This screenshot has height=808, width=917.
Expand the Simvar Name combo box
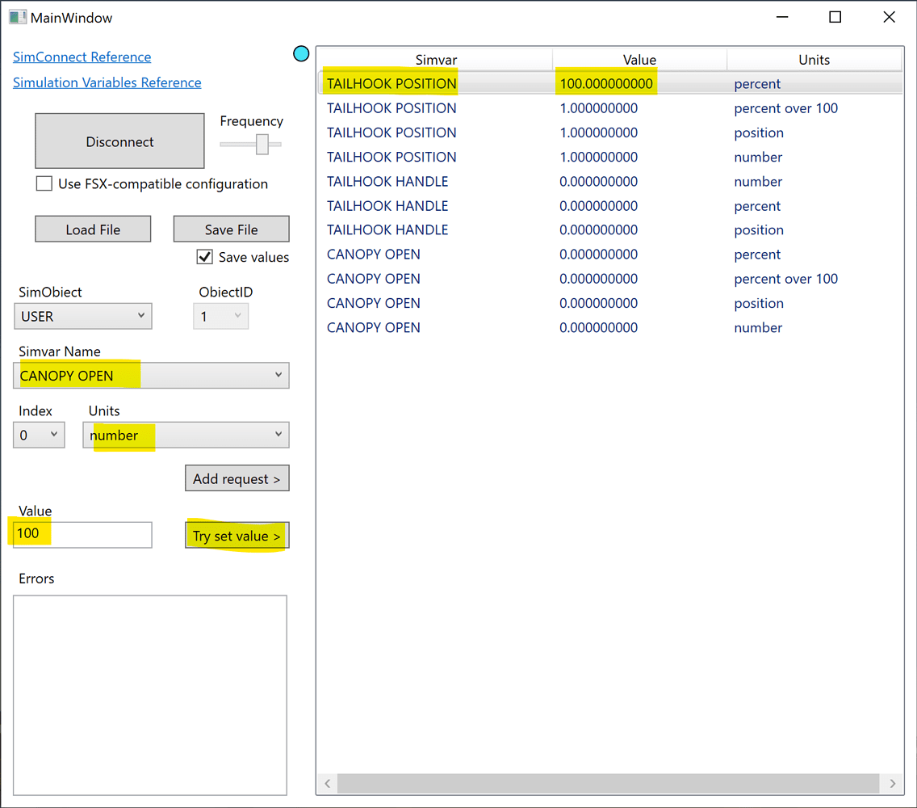[x=151, y=376]
